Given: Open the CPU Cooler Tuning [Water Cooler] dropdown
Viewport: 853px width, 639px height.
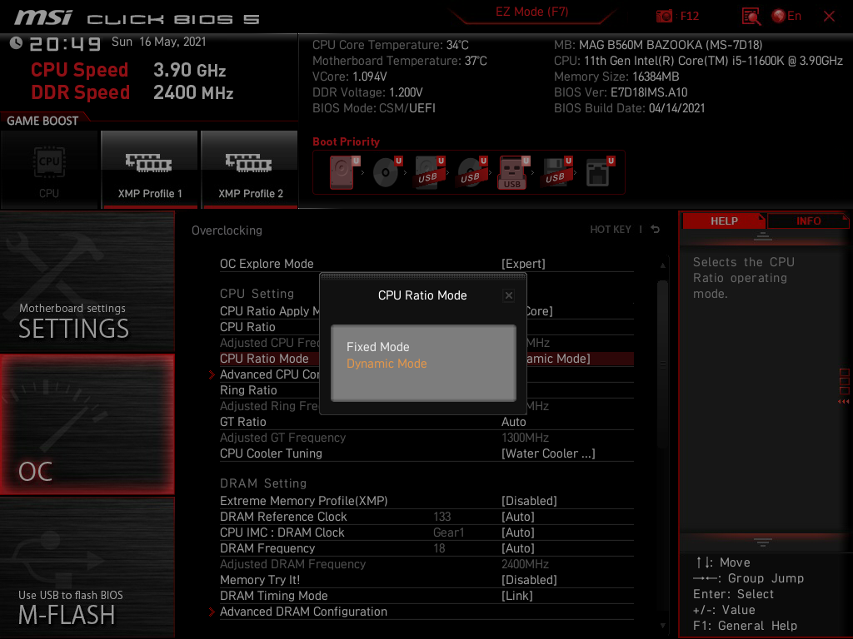Looking at the screenshot, I should tap(548, 453).
